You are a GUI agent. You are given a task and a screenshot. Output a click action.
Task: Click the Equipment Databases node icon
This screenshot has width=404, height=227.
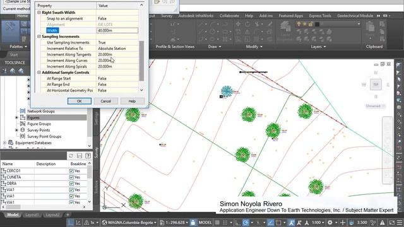click(x=11, y=143)
